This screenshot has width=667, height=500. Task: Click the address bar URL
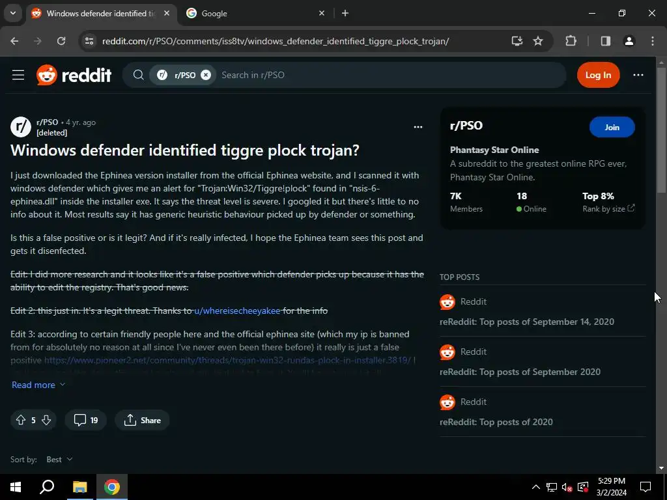coord(276,41)
